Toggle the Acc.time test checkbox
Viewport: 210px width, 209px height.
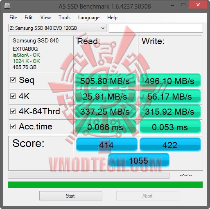[x=13, y=127]
